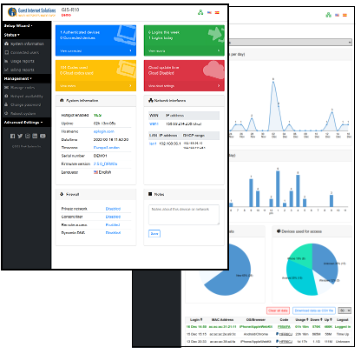Click the Notes text area
The image size is (361, 354).
coord(184,215)
